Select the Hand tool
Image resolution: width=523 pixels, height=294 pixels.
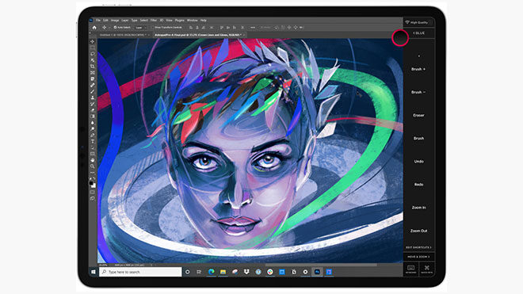click(x=93, y=160)
